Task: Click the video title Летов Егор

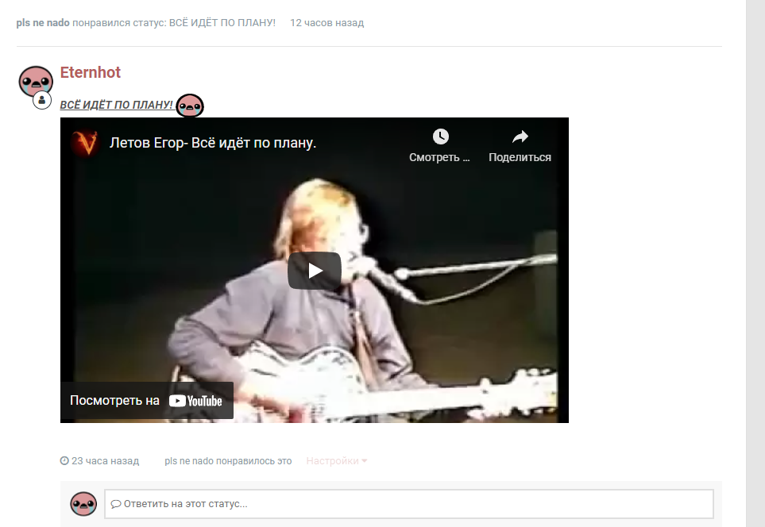Action: point(213,143)
